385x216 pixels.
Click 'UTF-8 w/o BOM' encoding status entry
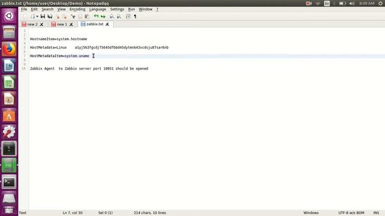[x=351, y=213]
